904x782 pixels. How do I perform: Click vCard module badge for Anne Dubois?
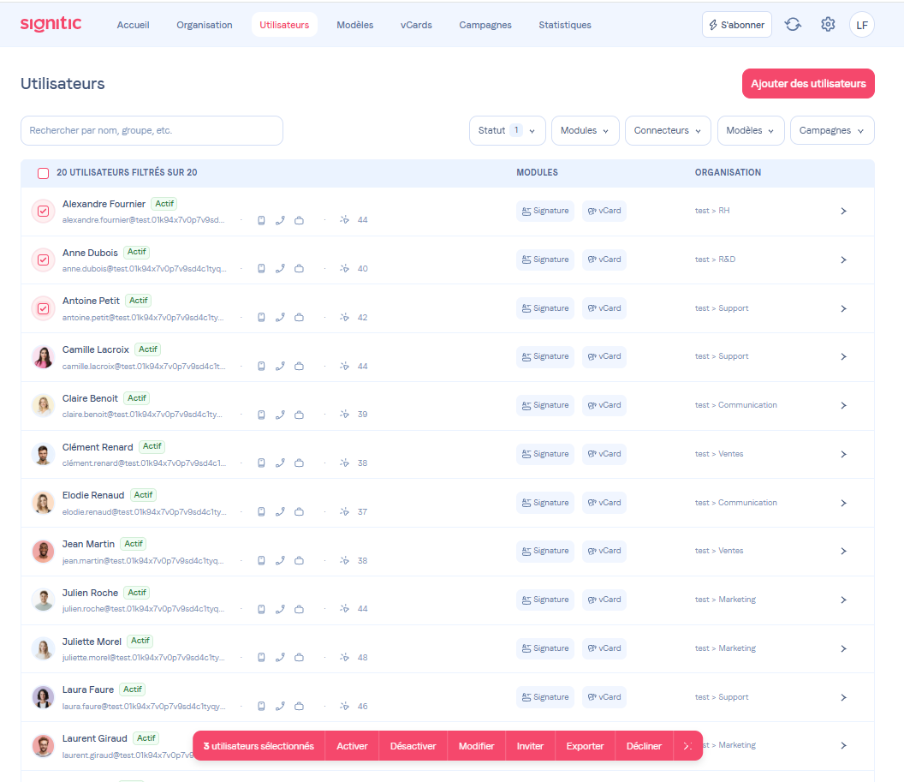click(x=604, y=260)
